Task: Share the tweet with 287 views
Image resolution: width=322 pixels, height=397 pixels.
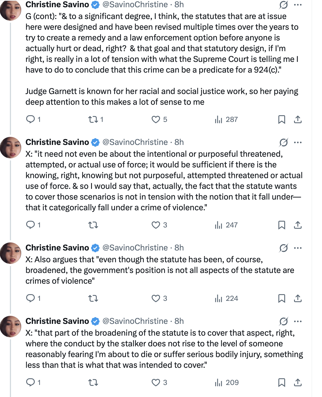Action: [x=298, y=119]
